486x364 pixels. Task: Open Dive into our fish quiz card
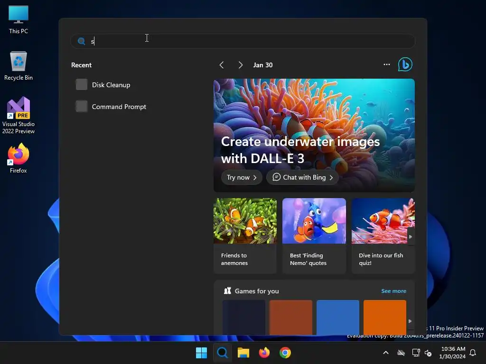383,236
